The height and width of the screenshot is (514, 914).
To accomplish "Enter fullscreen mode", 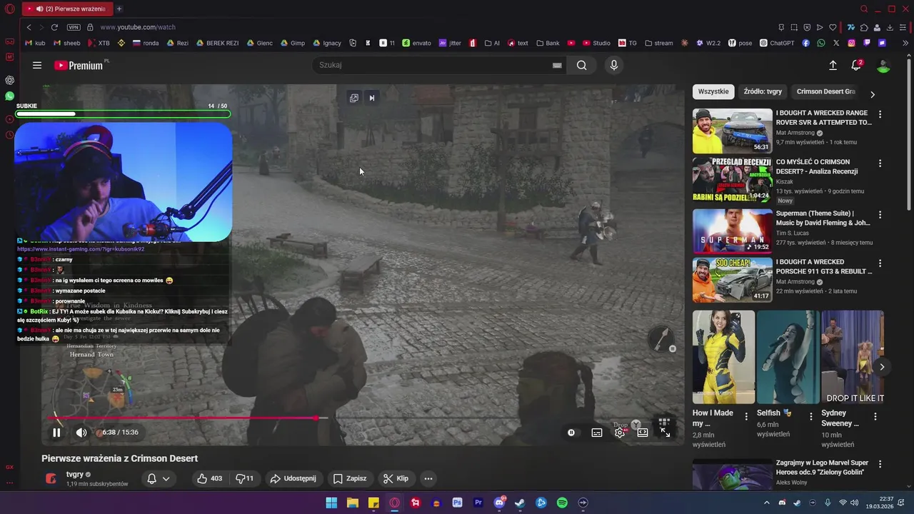I will click(665, 433).
